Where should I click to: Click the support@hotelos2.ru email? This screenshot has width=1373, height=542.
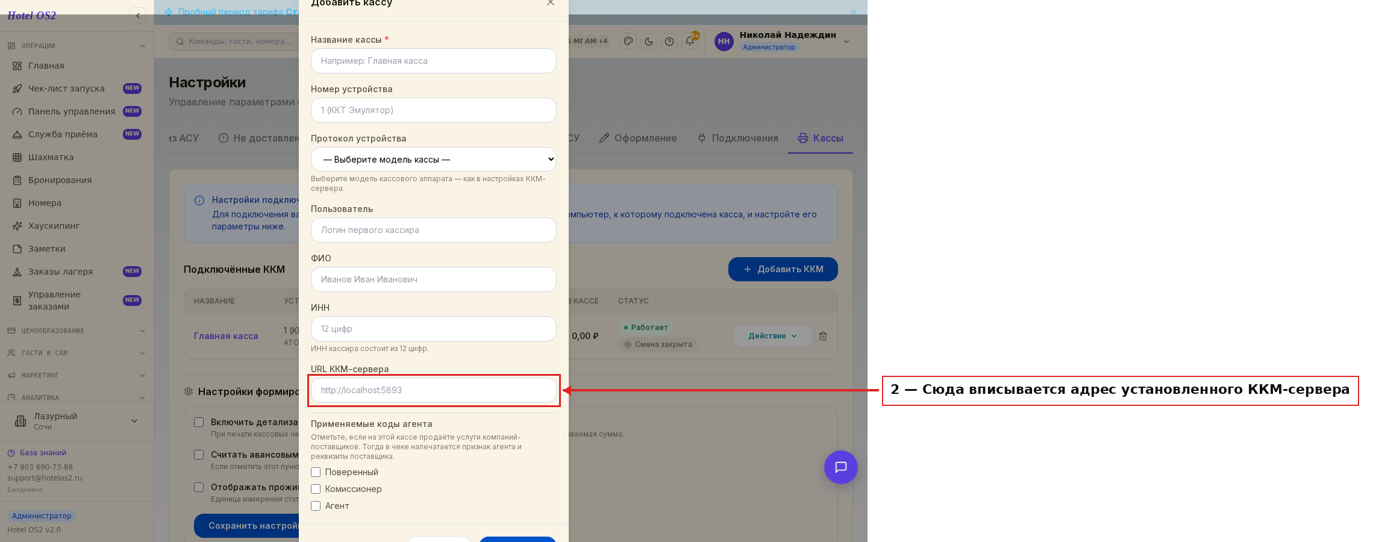point(45,478)
